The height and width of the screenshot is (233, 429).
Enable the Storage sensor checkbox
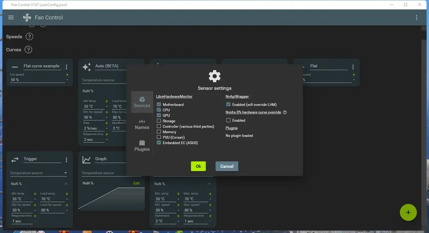[x=159, y=121]
